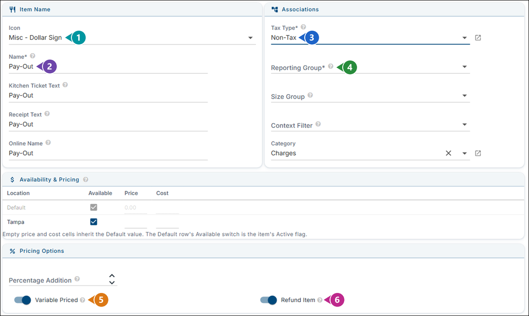
Task: Open Tax Type external link icon
Action: click(x=478, y=38)
